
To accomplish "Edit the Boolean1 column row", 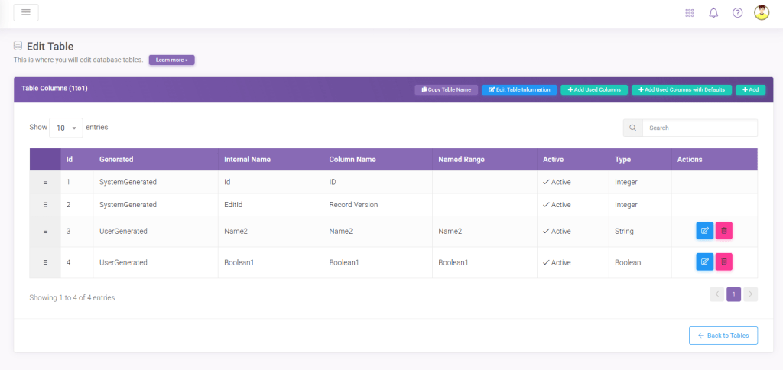I will [x=704, y=262].
